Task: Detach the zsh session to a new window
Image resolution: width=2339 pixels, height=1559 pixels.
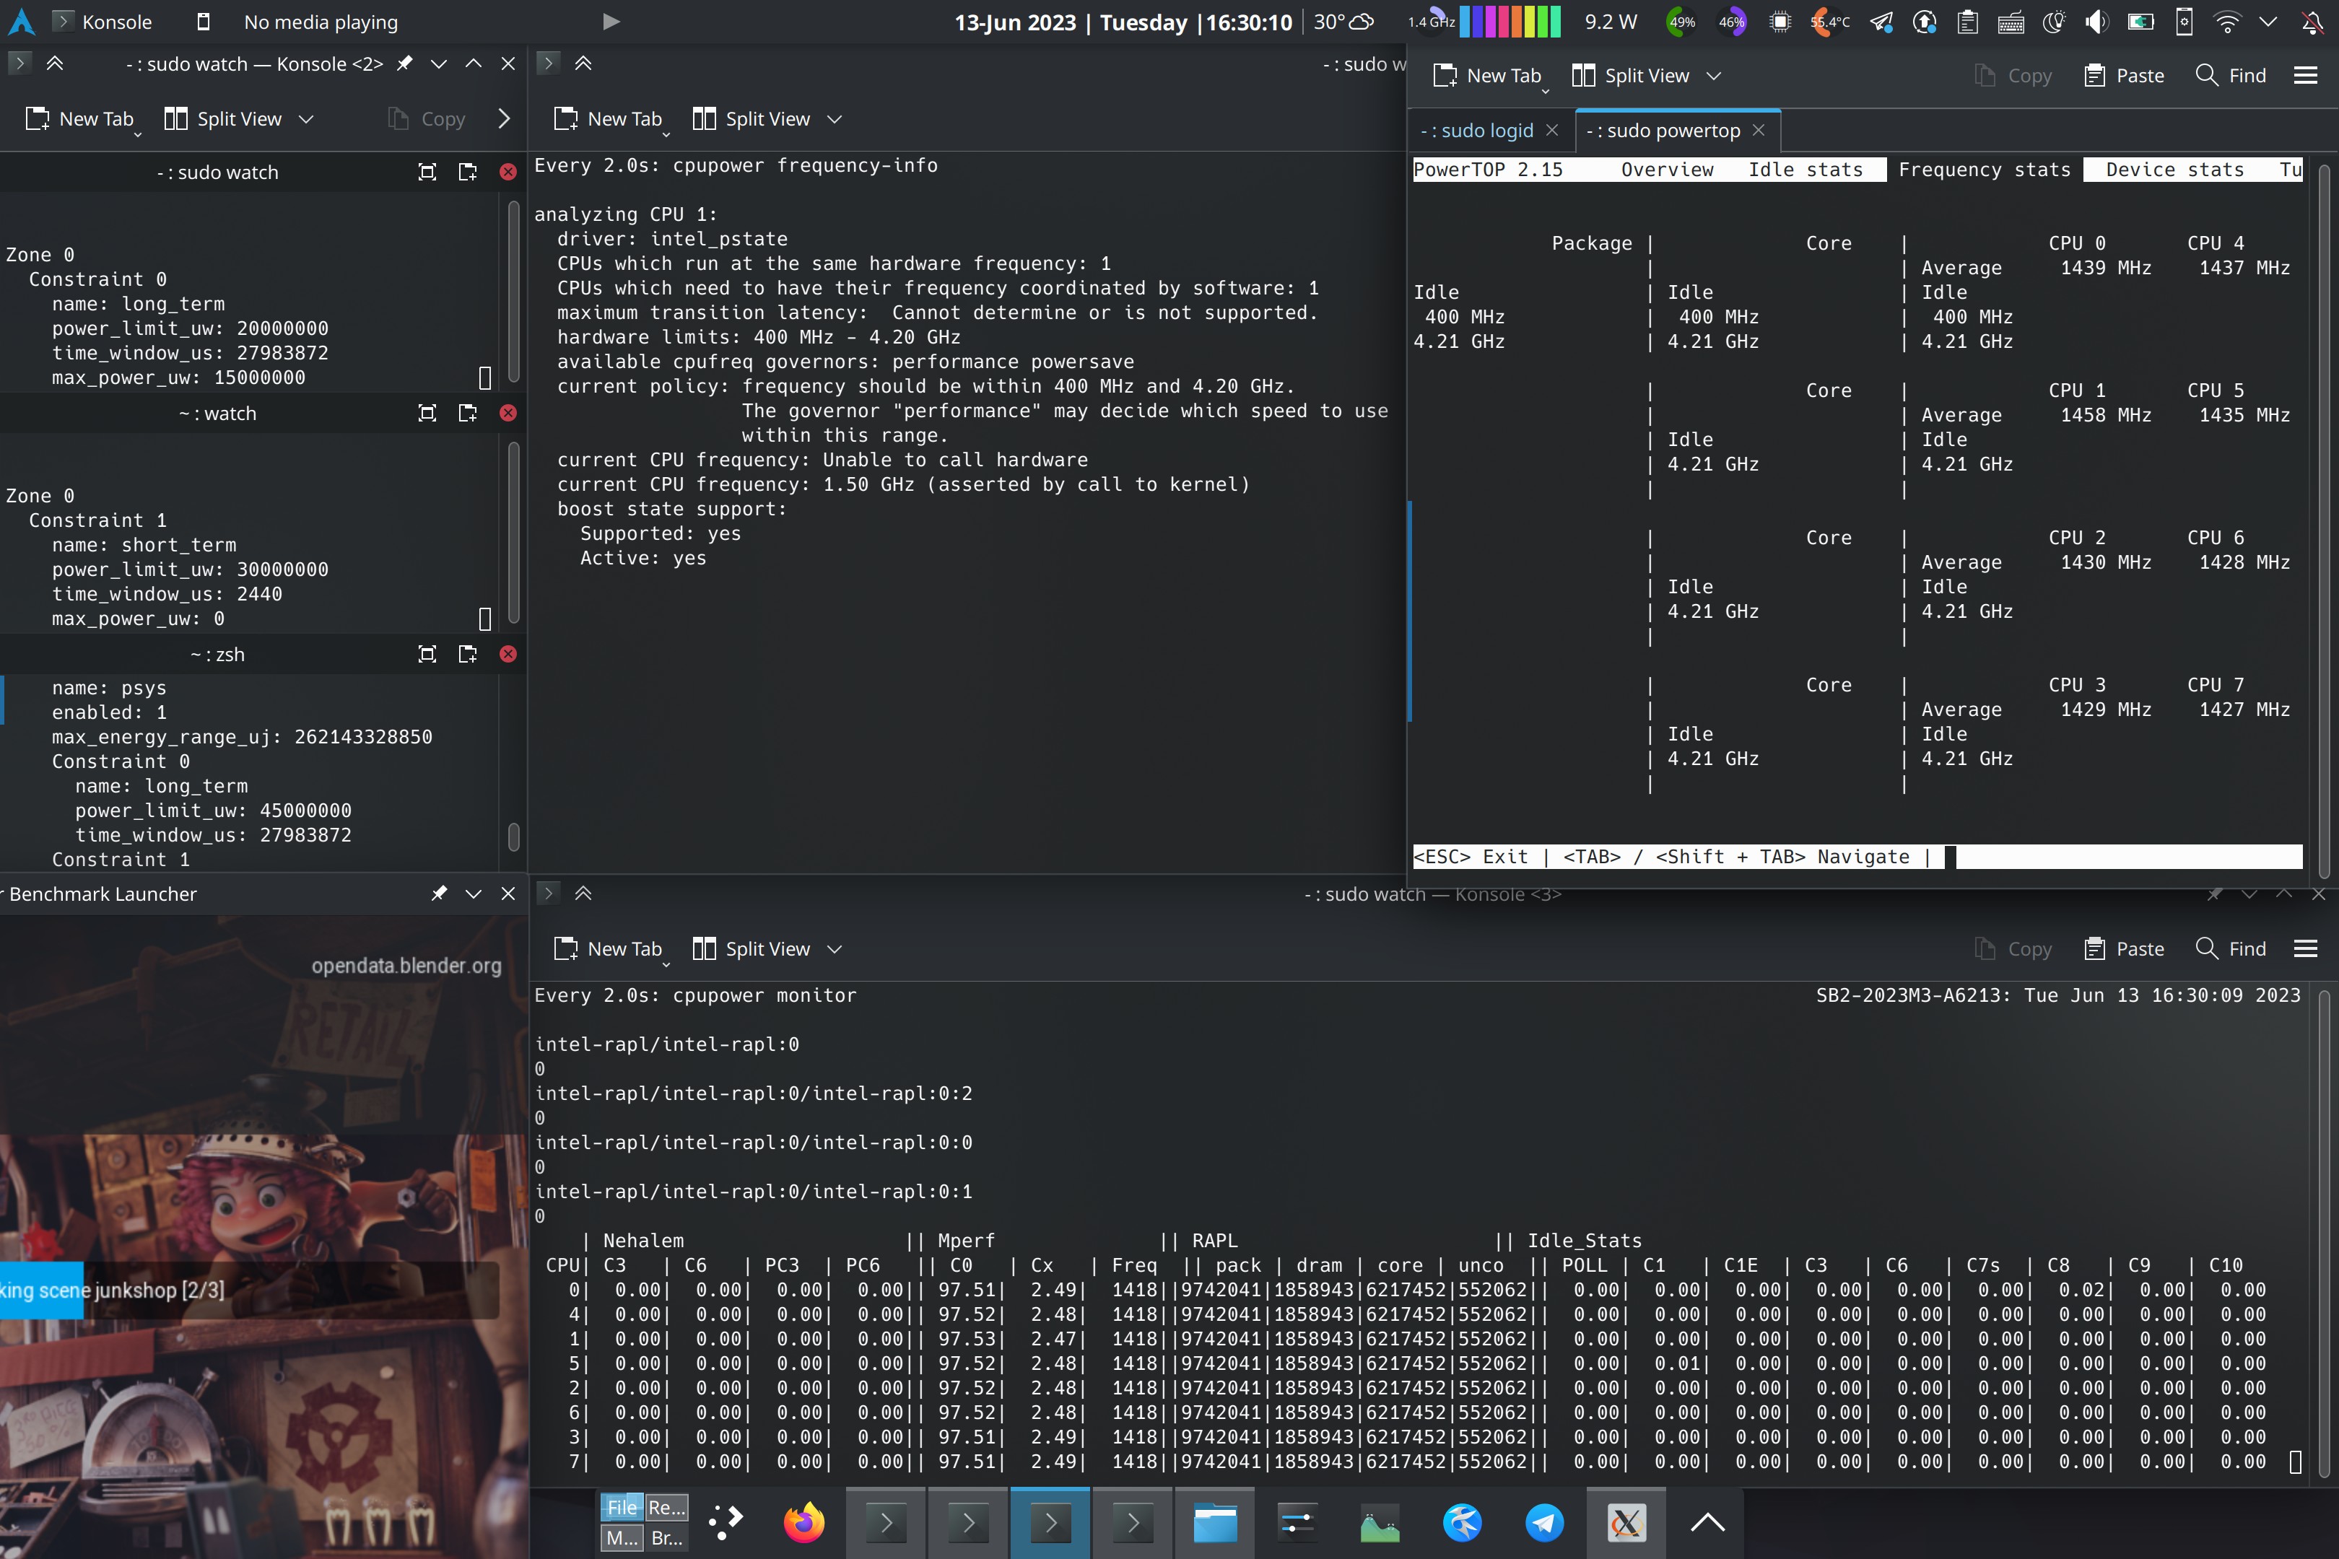Action: point(467,654)
